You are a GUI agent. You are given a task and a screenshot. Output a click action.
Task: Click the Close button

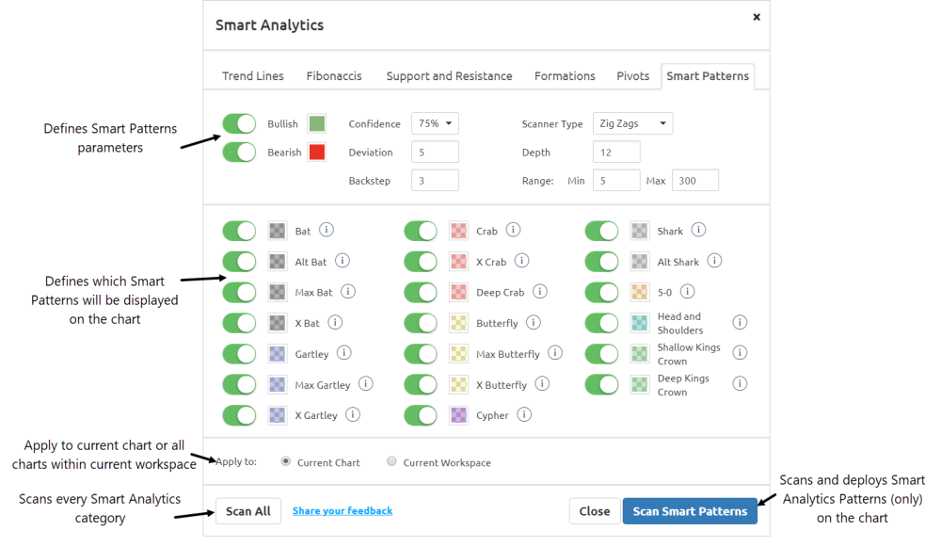click(x=594, y=511)
